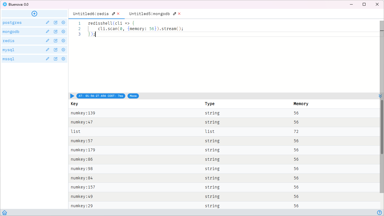Close the Untitled6:redis tab
This screenshot has width=384, height=216.
click(118, 14)
